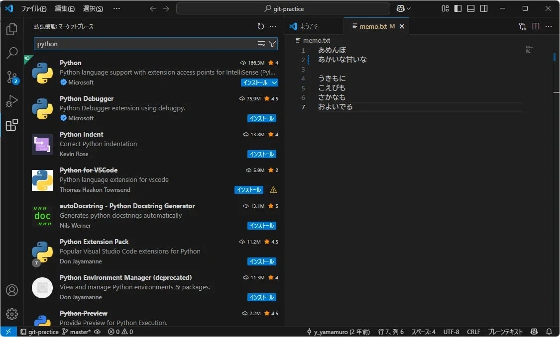Split the editor to the right
560x337 pixels.
tap(536, 26)
